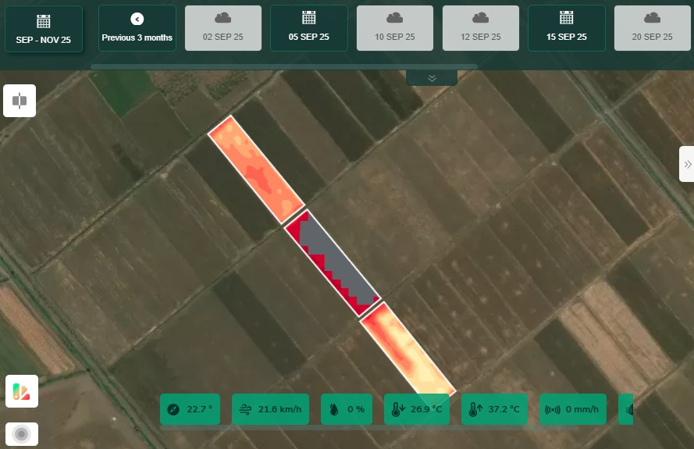Select the cloudy 02 SEP 25 date
The height and width of the screenshot is (449, 694).
tap(222, 29)
